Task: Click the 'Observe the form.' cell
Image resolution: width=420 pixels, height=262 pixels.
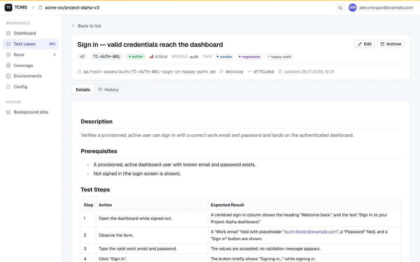Action: point(152,235)
